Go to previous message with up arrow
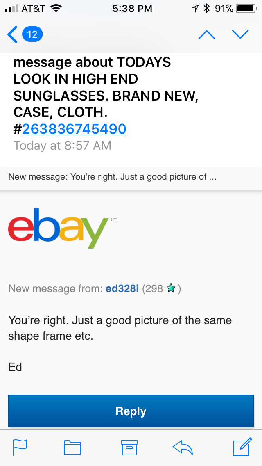 [x=206, y=34]
